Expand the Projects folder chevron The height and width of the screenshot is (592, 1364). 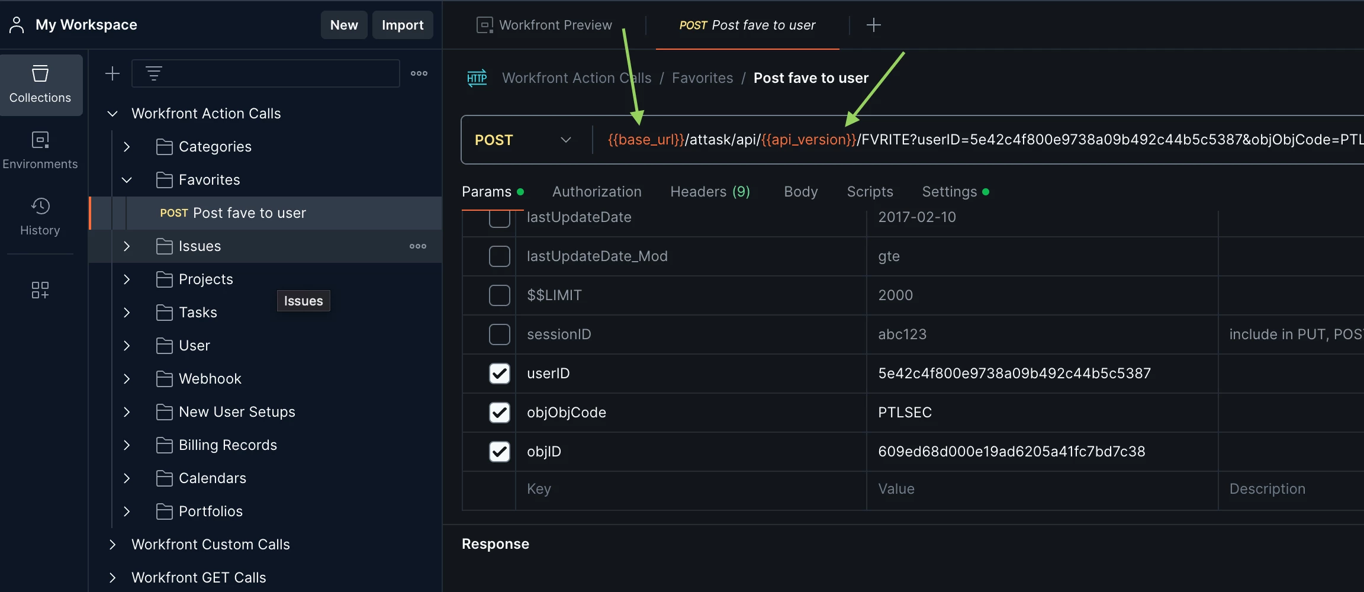coord(127,279)
